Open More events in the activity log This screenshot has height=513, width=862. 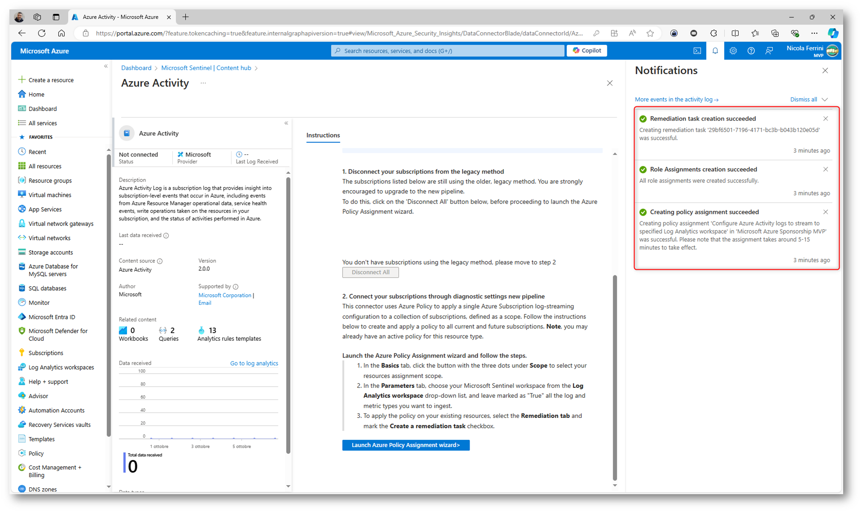676,100
